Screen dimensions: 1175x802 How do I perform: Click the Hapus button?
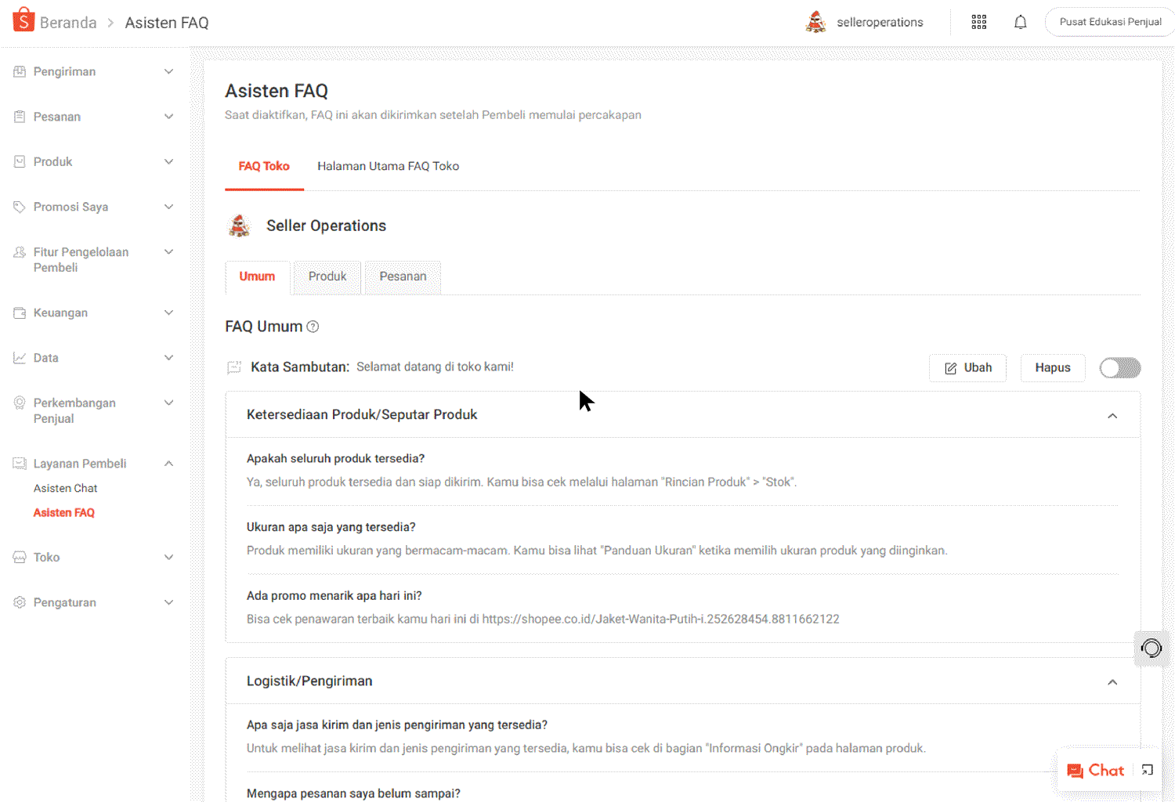tap(1052, 367)
